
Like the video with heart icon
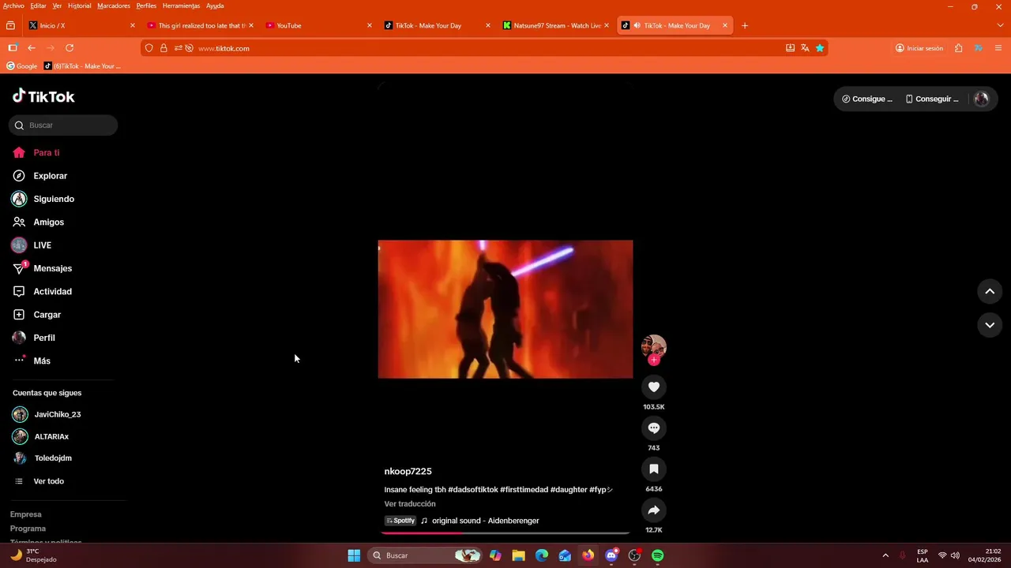click(x=654, y=387)
